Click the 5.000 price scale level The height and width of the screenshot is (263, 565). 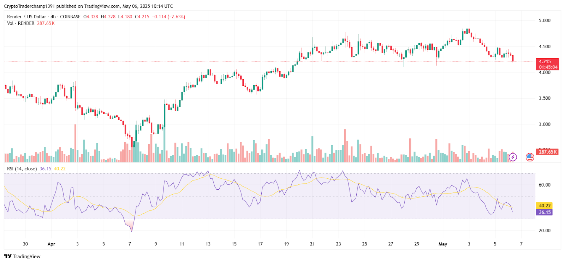[x=544, y=20]
